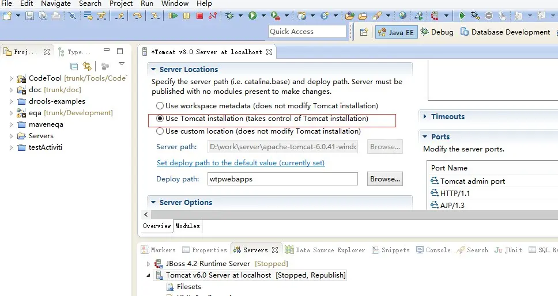This screenshot has width=558, height=296.
Task: Open the Navigate menu
Action: 56,3
